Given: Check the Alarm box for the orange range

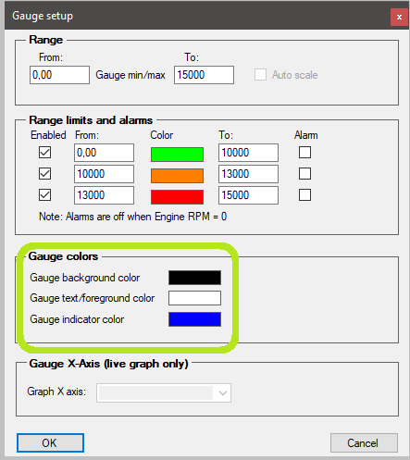Looking at the screenshot, I should 304,174.
